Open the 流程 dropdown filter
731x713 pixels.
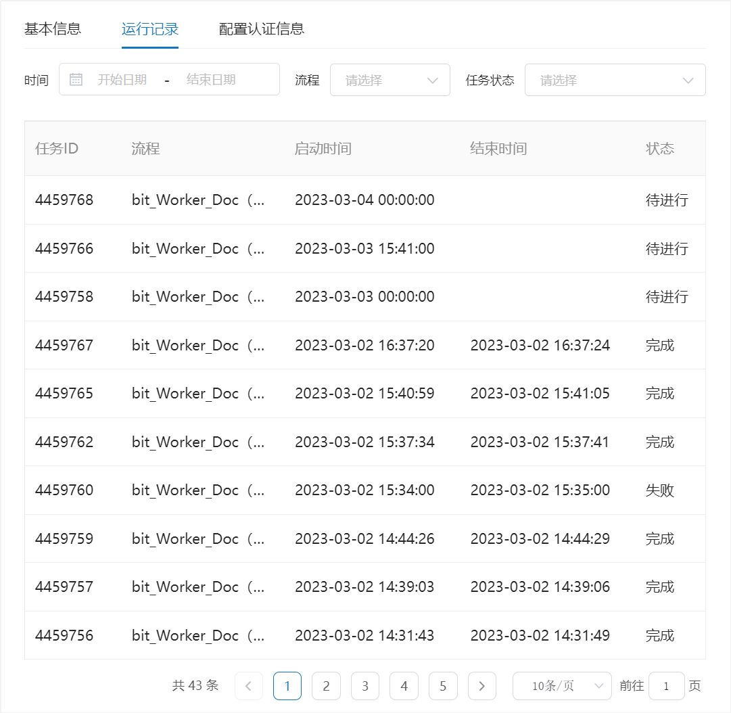390,80
